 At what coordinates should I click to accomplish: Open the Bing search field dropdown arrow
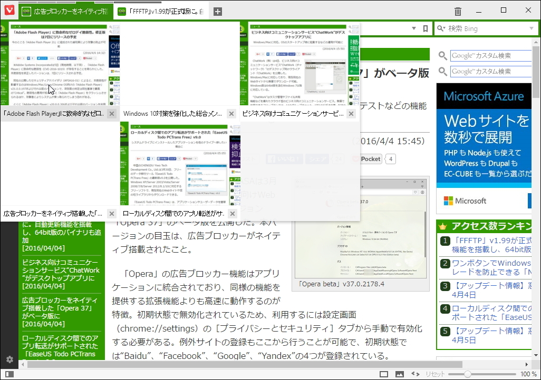click(531, 28)
